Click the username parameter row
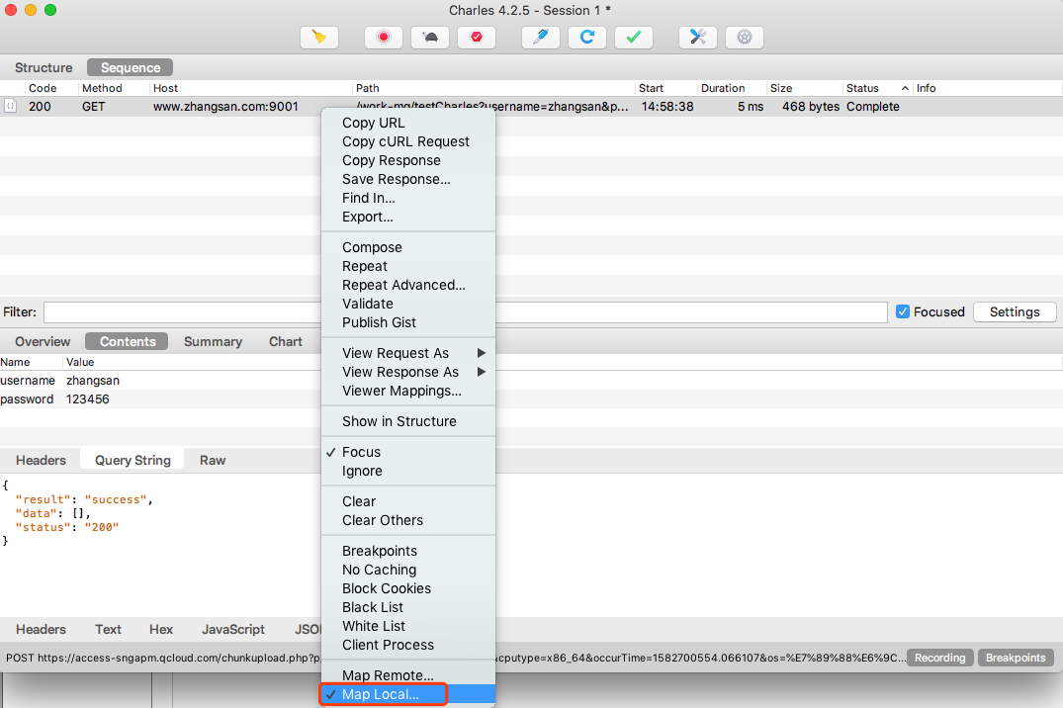The height and width of the screenshot is (708, 1063). (x=532, y=381)
